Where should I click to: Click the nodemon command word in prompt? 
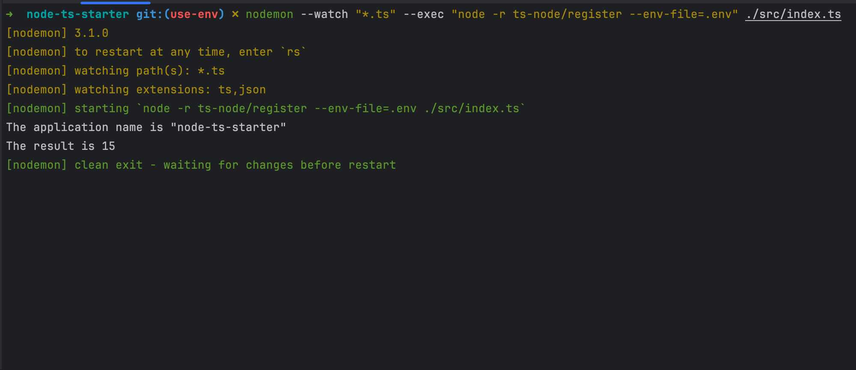tap(270, 15)
